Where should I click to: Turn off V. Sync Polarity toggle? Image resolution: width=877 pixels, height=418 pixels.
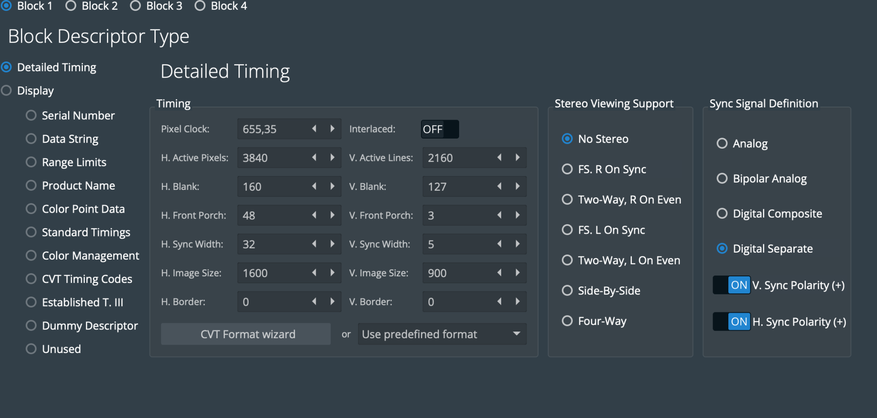(x=731, y=285)
